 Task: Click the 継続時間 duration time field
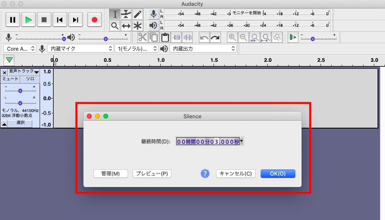point(208,141)
